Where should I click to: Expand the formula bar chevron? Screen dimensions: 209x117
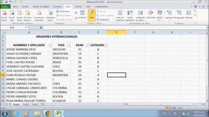pos(208,27)
